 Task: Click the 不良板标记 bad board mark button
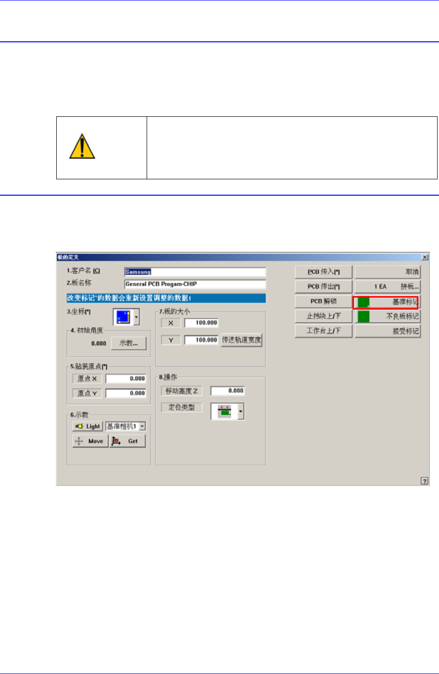point(388,316)
